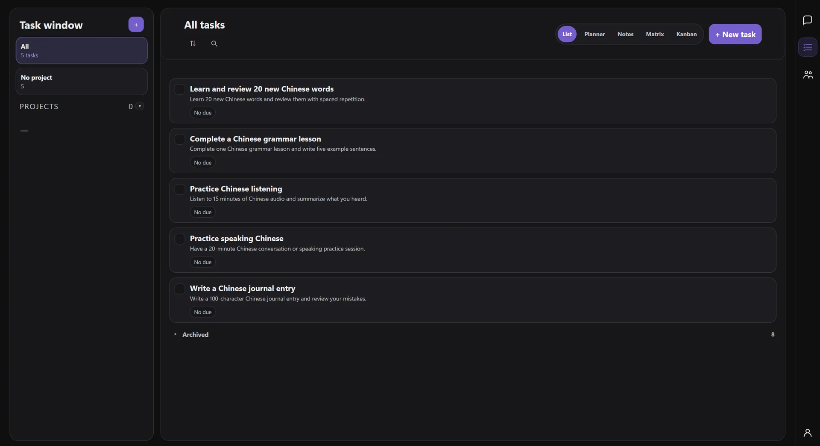This screenshot has height=446, width=820.
Task: Click the + New task button
Action: pos(735,34)
